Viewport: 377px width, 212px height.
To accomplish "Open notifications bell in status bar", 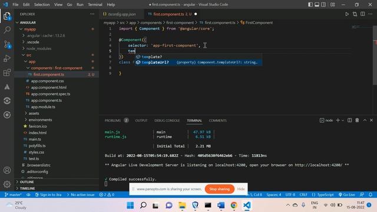I will click(x=371, y=194).
